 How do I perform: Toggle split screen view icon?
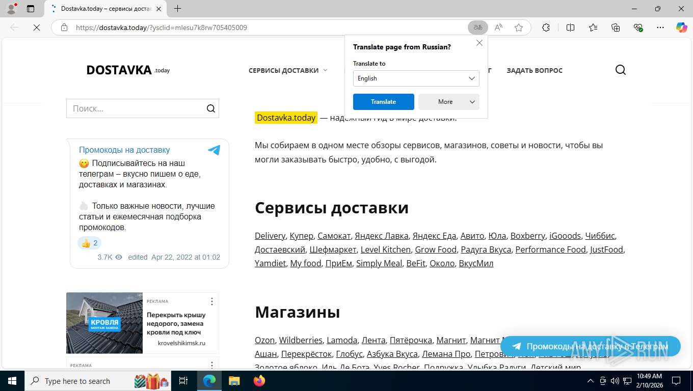point(571,27)
